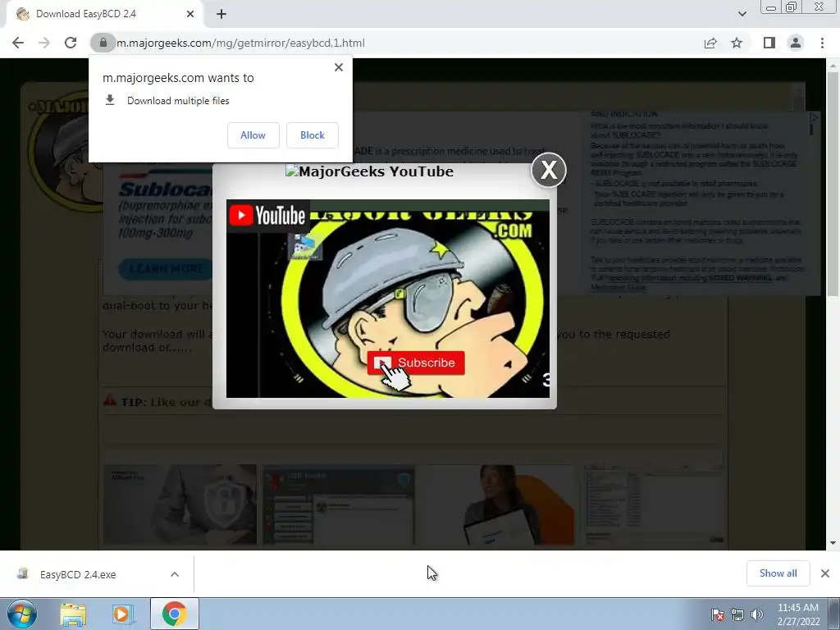This screenshot has width=840, height=630.
Task: Open the Chrome profile menu
Action: pos(796,43)
